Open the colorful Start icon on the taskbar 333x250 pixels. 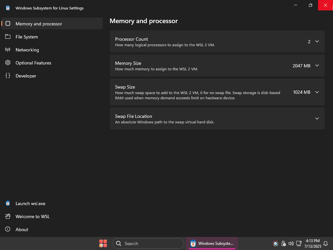(103, 243)
